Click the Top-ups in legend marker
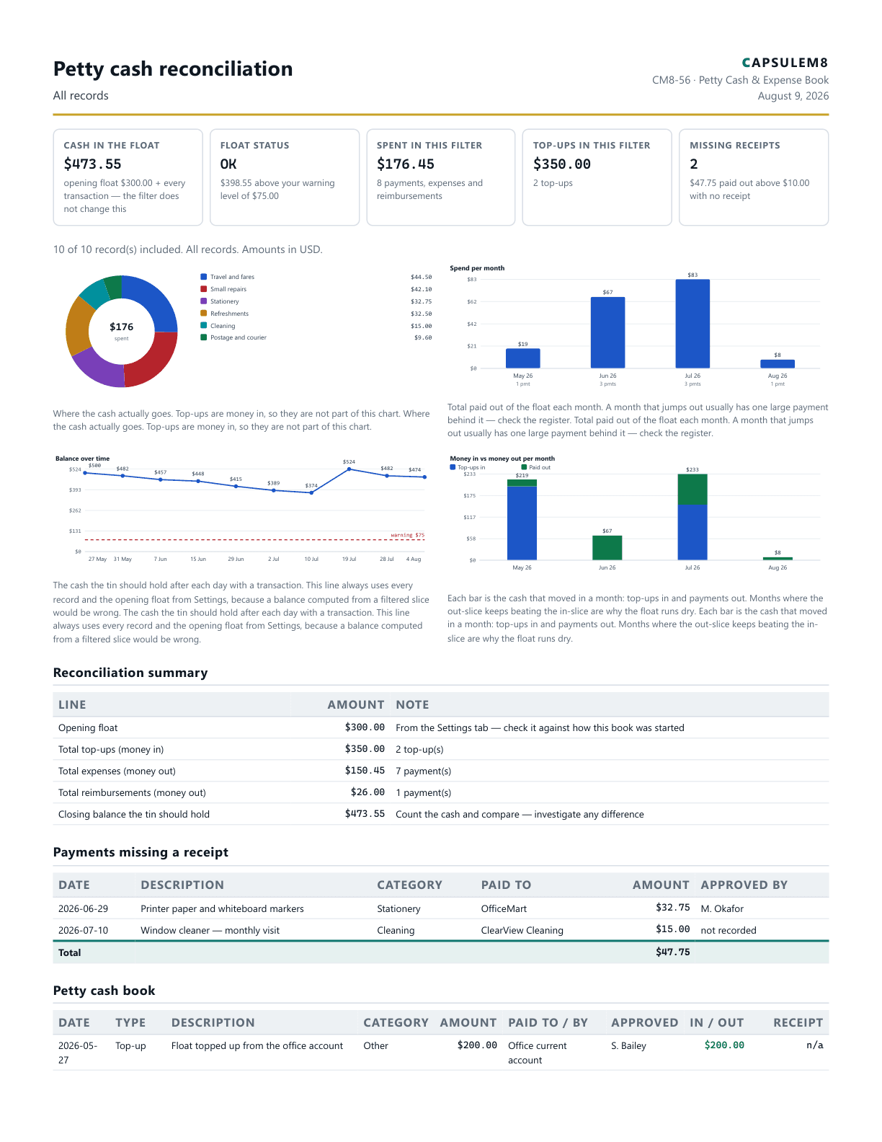Screen dimensions: 882x1142 [453, 467]
